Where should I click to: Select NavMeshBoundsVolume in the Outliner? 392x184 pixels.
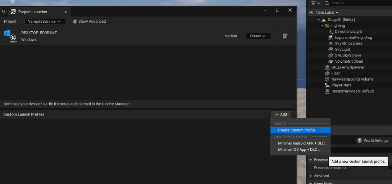click(352, 79)
